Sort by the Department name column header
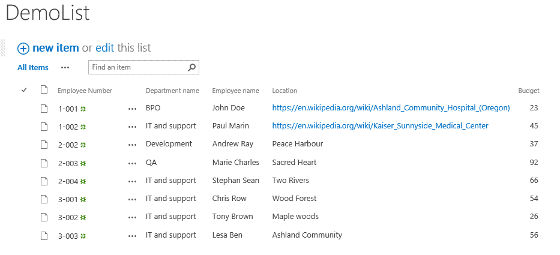 click(172, 91)
